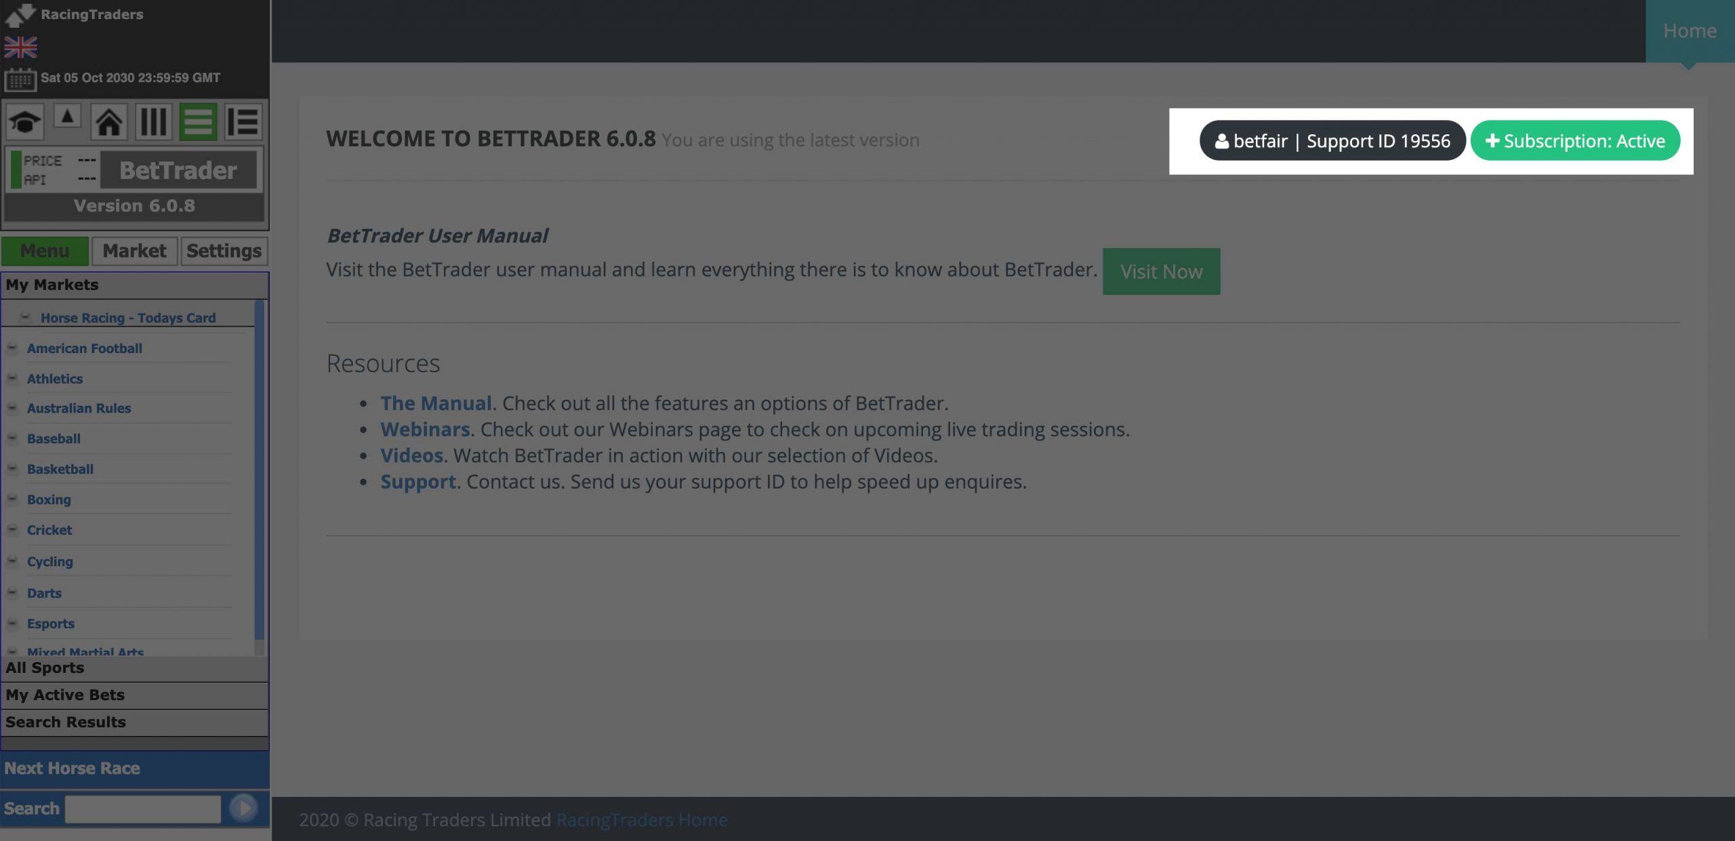Expand the Esports sports category
This screenshot has width=1735, height=841.
(x=12, y=623)
